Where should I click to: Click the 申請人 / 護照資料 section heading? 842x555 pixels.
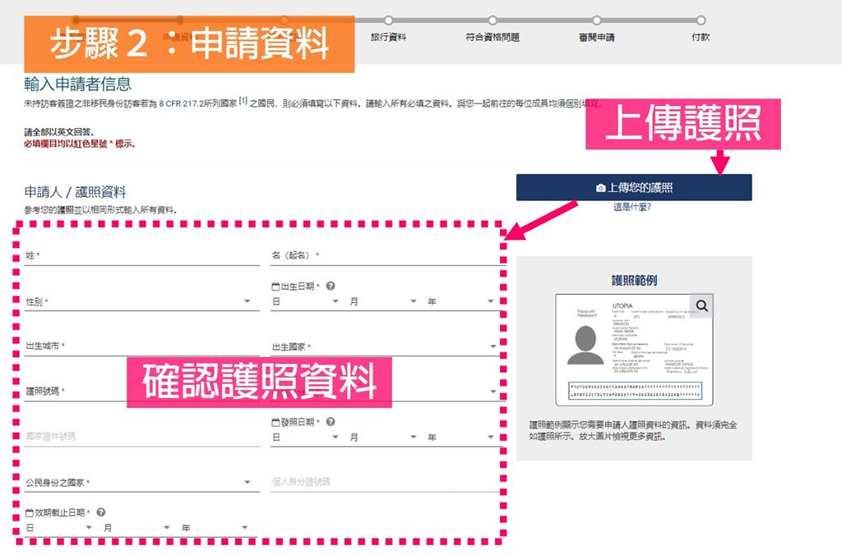pyautogui.click(x=75, y=192)
